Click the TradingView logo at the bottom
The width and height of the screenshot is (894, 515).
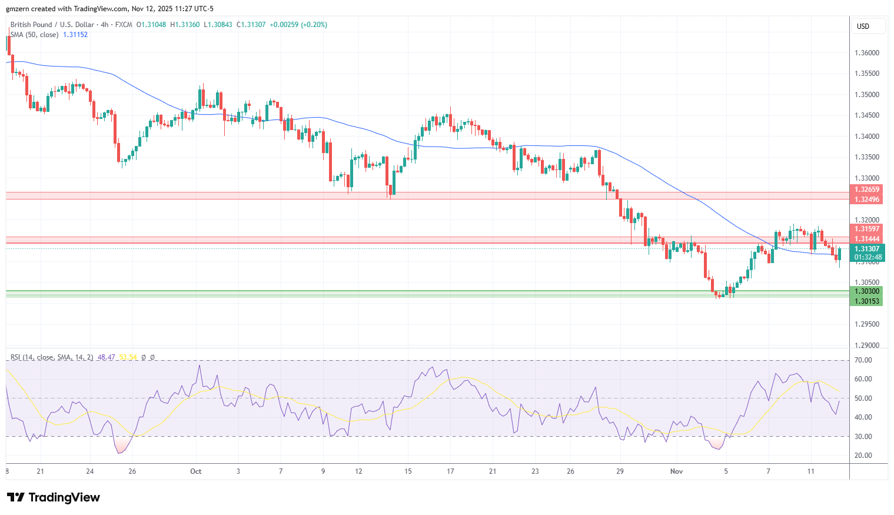click(54, 497)
